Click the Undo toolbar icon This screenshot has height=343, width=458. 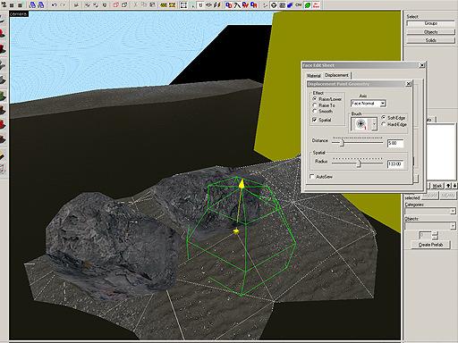[x=55, y=4]
